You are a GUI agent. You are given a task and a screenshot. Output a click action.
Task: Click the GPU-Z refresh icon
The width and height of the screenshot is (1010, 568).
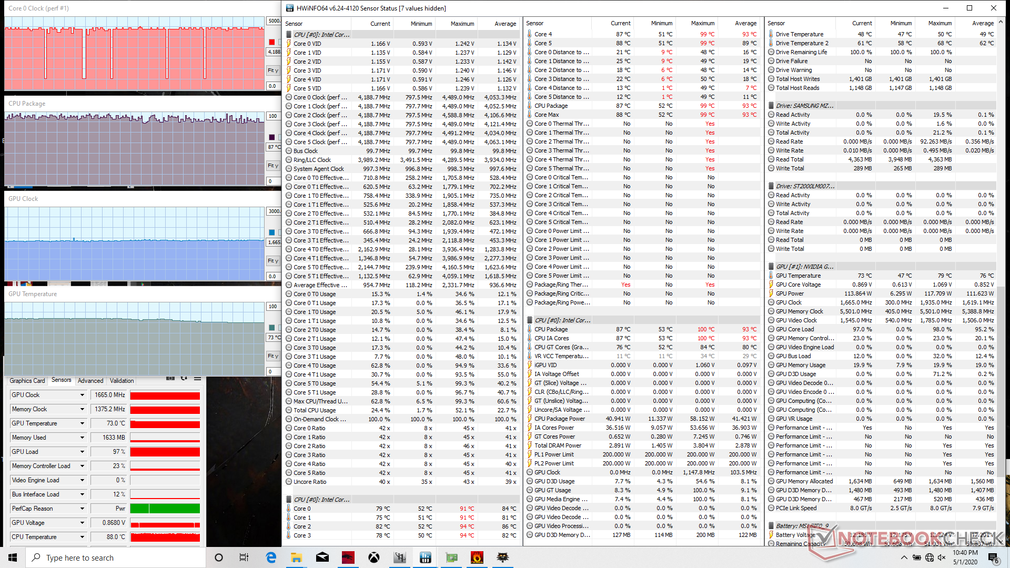(184, 379)
